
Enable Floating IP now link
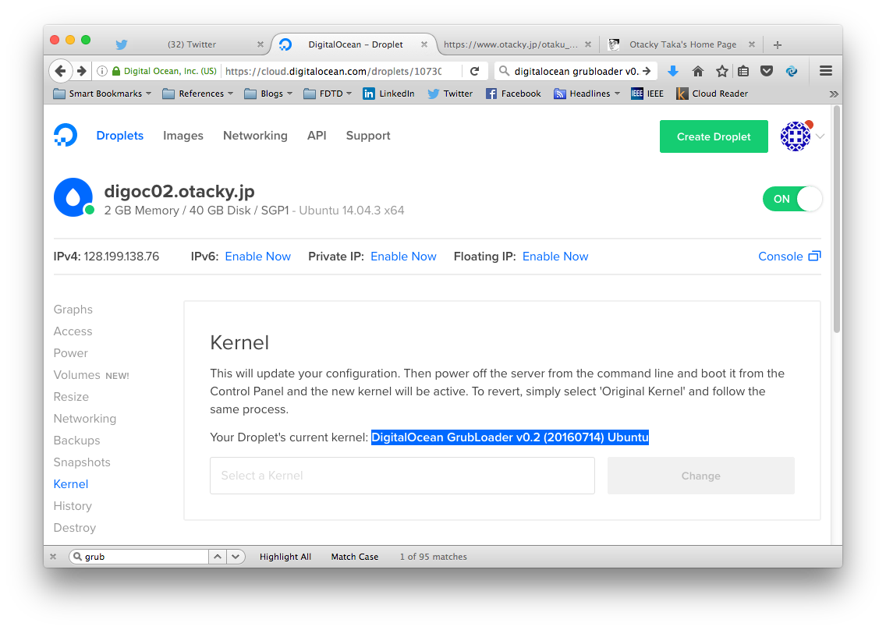pyautogui.click(x=555, y=257)
